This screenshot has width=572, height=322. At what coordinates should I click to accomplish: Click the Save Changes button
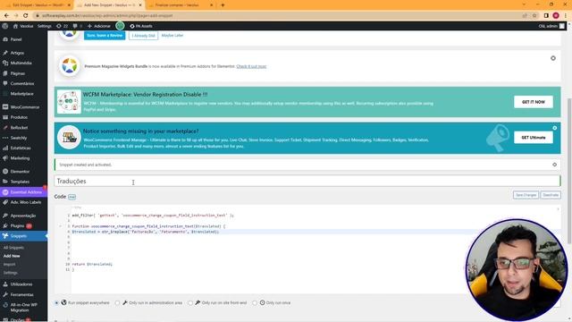click(526, 195)
